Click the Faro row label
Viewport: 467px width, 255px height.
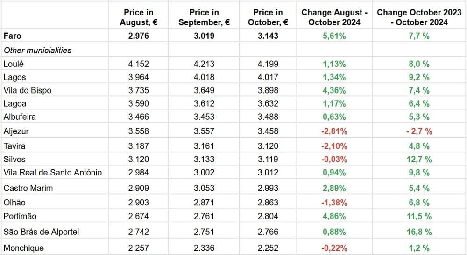pos(13,36)
